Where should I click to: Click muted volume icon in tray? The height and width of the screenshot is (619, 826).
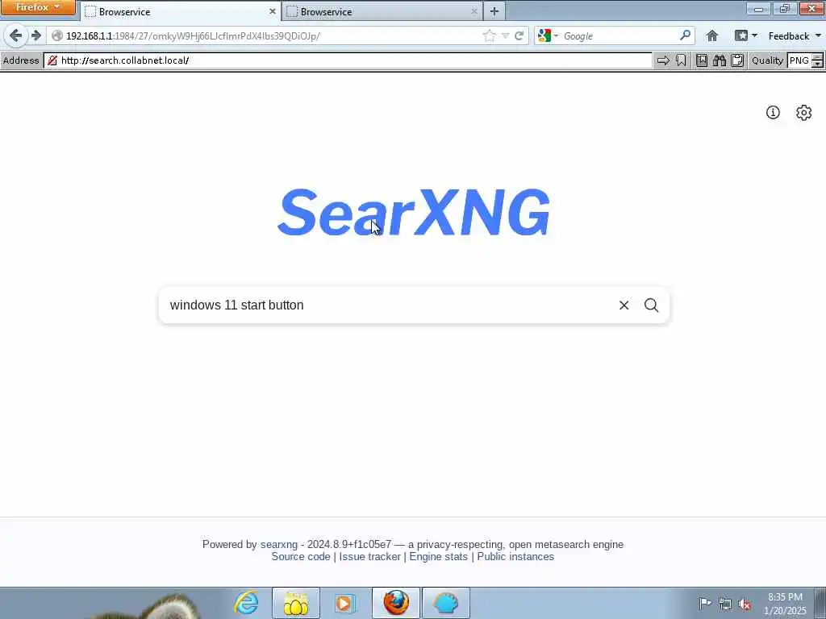point(745,604)
